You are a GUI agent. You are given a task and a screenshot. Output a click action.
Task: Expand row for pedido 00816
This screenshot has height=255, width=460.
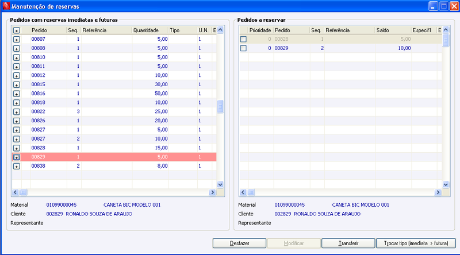17,94
